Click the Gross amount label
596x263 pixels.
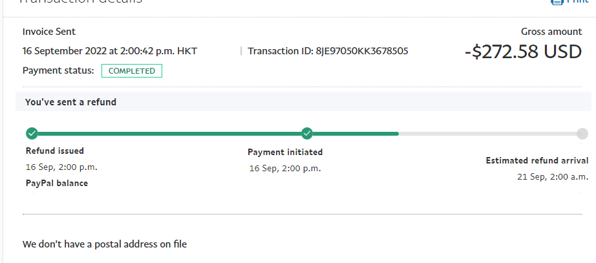[x=551, y=32]
